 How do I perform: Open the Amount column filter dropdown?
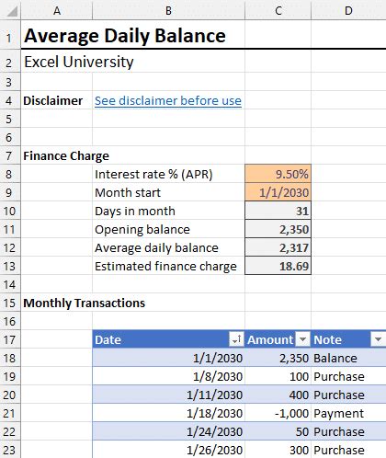pyautogui.click(x=302, y=339)
